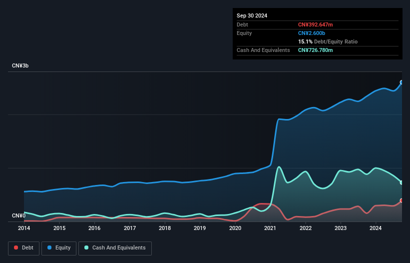The height and width of the screenshot is (263, 410).
Task: Click the CN¥0 y-axis label
Action: point(18,216)
